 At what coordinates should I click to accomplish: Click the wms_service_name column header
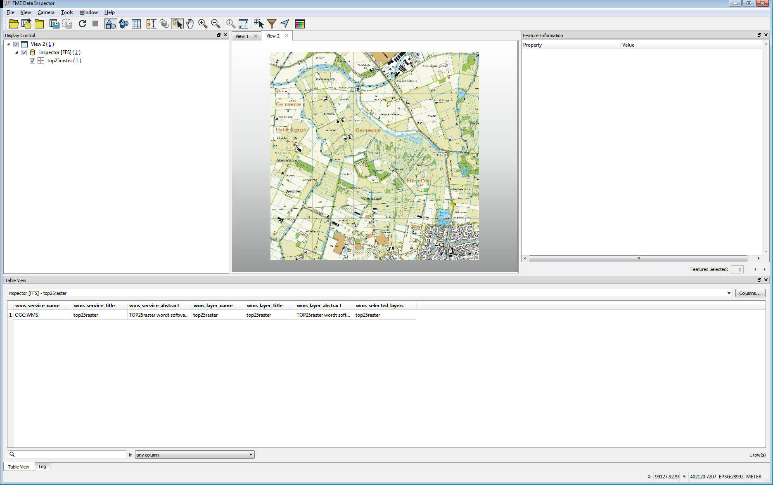pos(37,306)
